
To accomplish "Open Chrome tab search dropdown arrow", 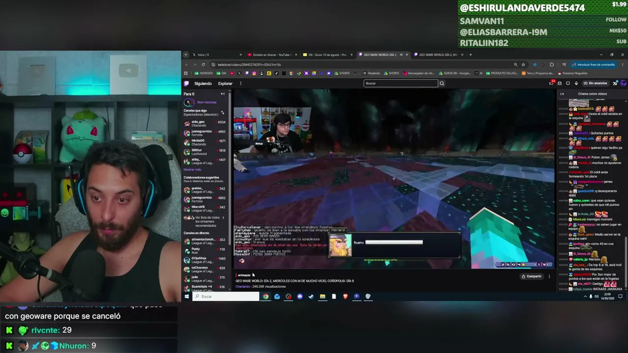I will (187, 54).
